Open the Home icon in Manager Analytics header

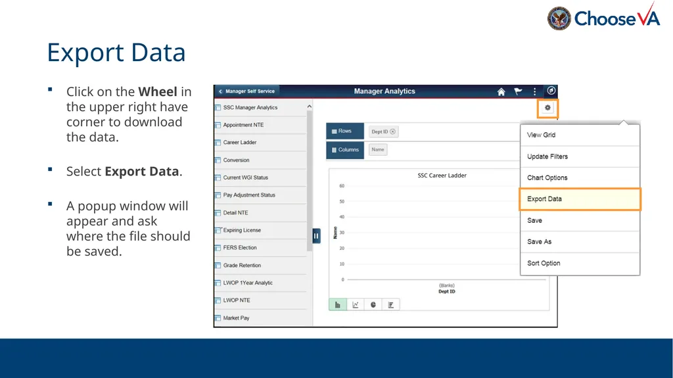(501, 91)
